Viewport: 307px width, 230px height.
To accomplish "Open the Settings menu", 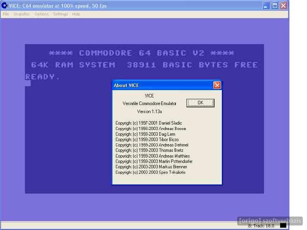I will click(60, 14).
